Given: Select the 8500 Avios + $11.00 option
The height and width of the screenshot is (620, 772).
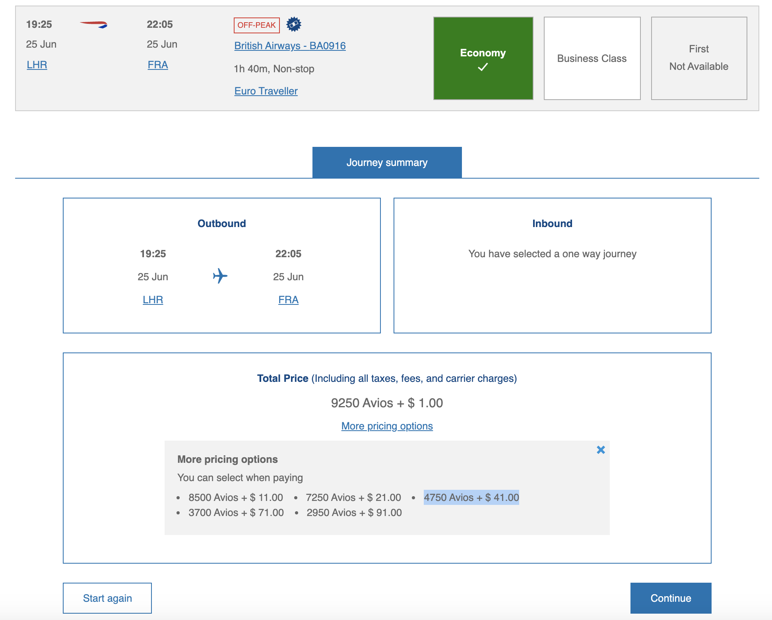Looking at the screenshot, I should [236, 497].
